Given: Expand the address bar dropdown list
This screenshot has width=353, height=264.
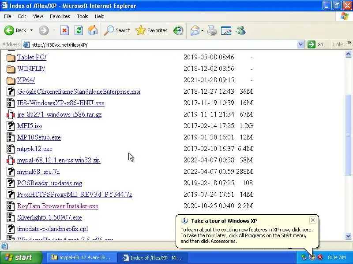Looking at the screenshot, I should [300, 44].
